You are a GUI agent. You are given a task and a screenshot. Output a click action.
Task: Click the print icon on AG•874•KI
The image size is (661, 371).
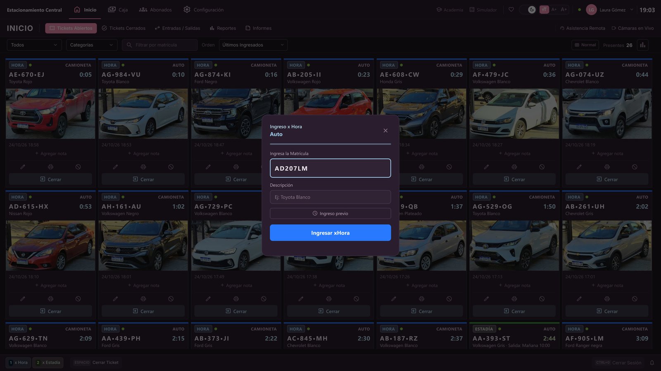[x=236, y=167]
